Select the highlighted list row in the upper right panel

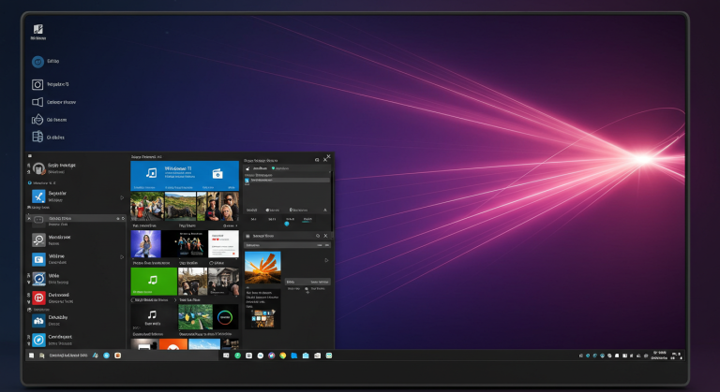click(x=287, y=181)
